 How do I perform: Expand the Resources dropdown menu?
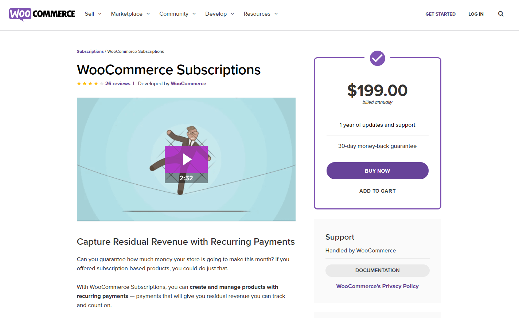point(261,14)
